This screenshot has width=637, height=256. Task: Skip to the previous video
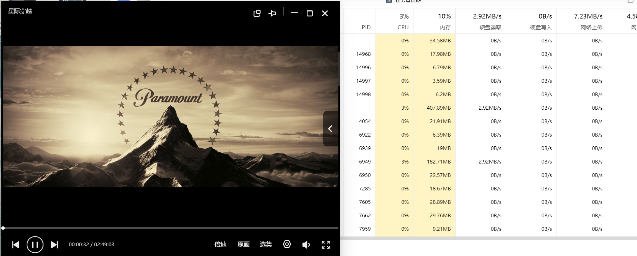(16, 245)
